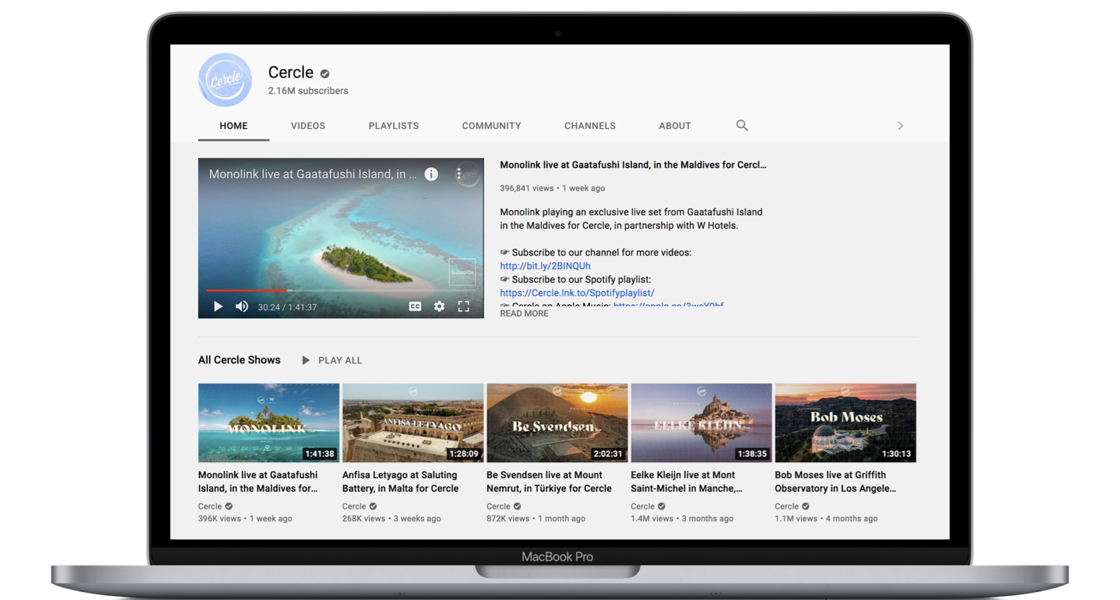The width and height of the screenshot is (1120, 600).
Task: Open the All Cercle Shows playlist heading
Action: 239,360
